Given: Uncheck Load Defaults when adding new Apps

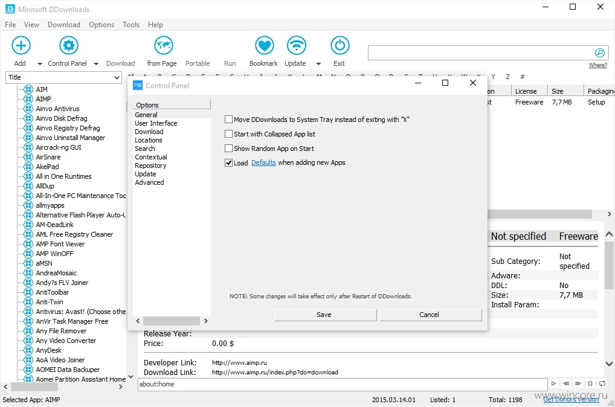Looking at the screenshot, I should (229, 162).
